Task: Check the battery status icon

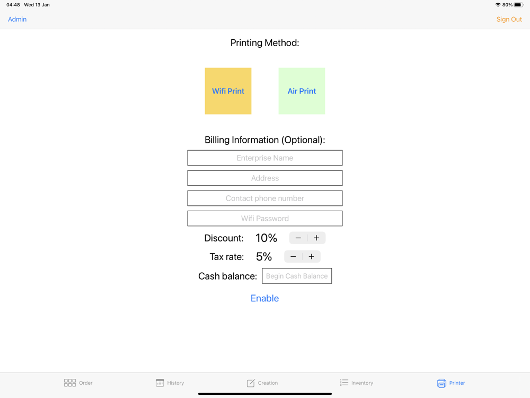Action: 519,5
